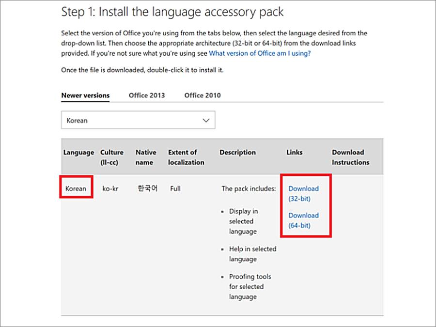Click 'The pack includes:' description text

coord(249,188)
